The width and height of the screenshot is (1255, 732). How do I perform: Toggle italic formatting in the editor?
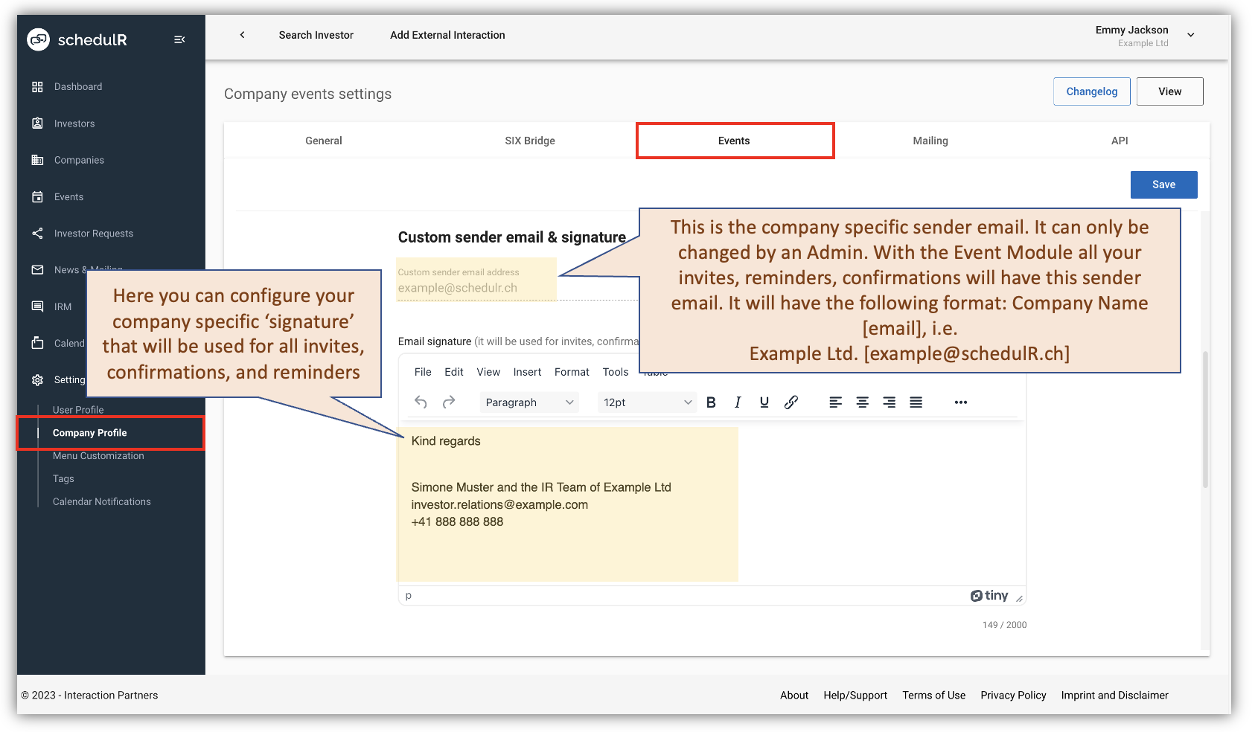[738, 402]
